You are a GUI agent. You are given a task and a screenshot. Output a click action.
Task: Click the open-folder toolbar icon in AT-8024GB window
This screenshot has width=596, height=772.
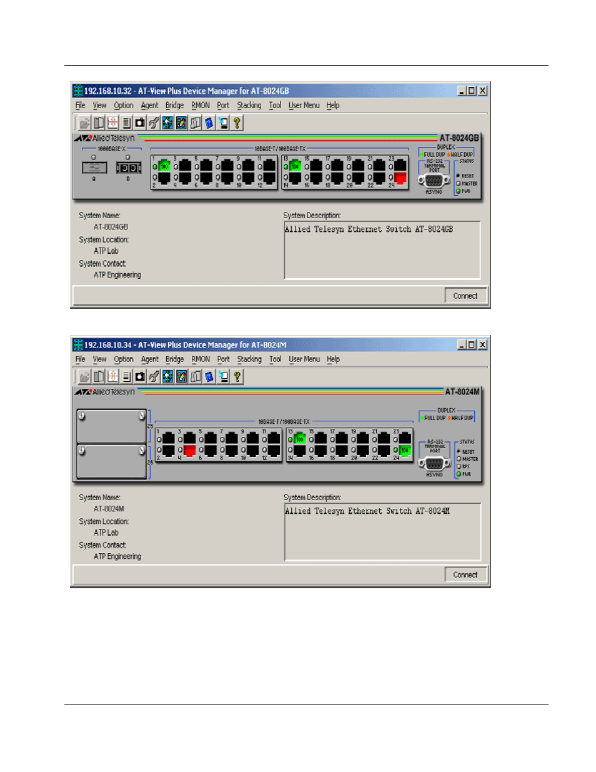(85, 123)
